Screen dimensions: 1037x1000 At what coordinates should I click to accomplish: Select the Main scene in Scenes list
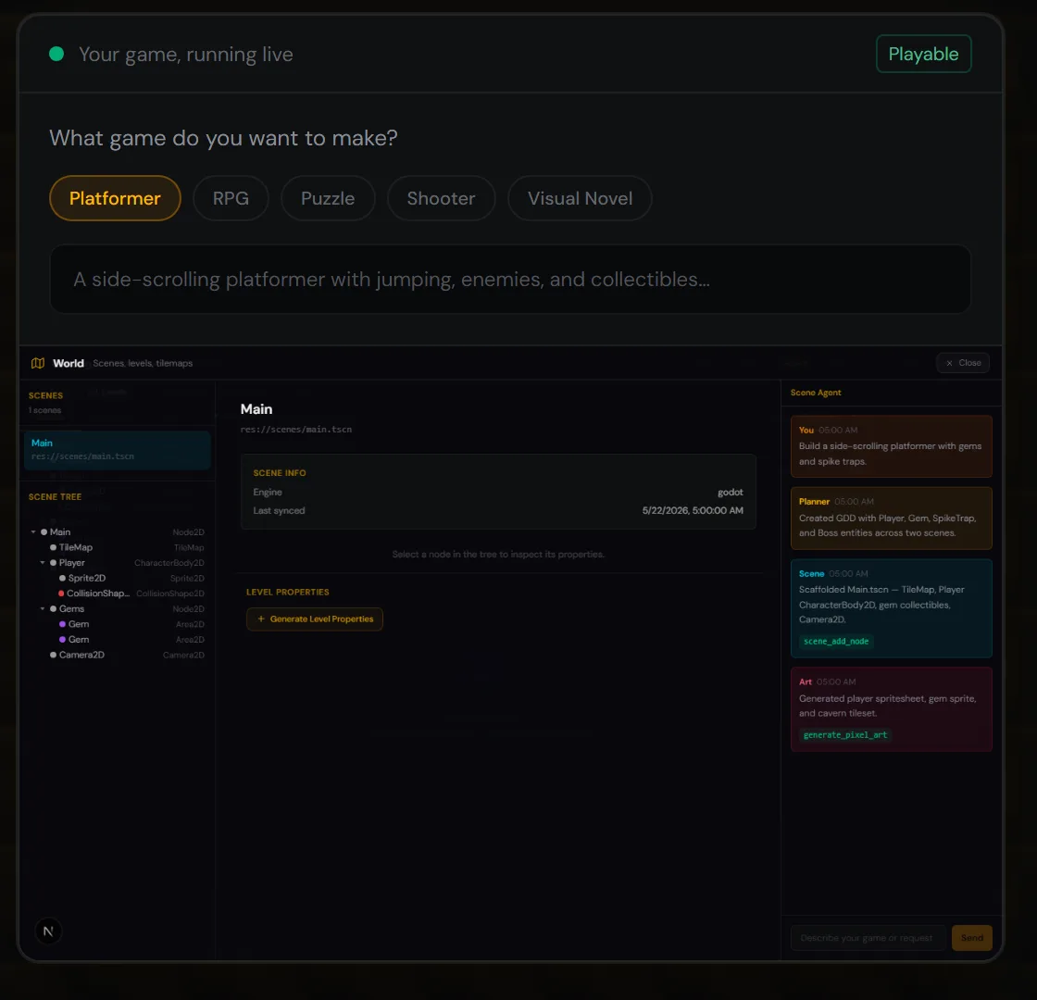[x=117, y=450]
